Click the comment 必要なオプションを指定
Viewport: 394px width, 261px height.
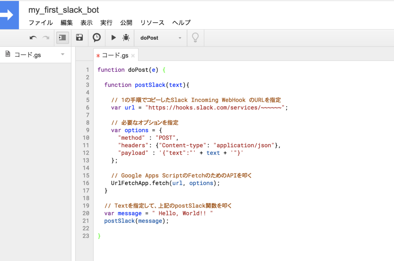coord(145,122)
